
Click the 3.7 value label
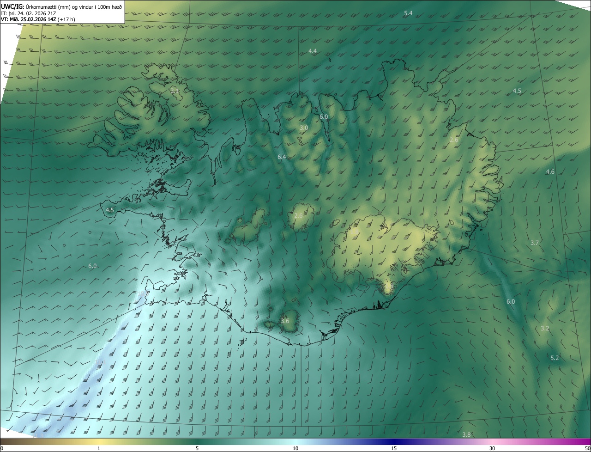tap(535, 243)
